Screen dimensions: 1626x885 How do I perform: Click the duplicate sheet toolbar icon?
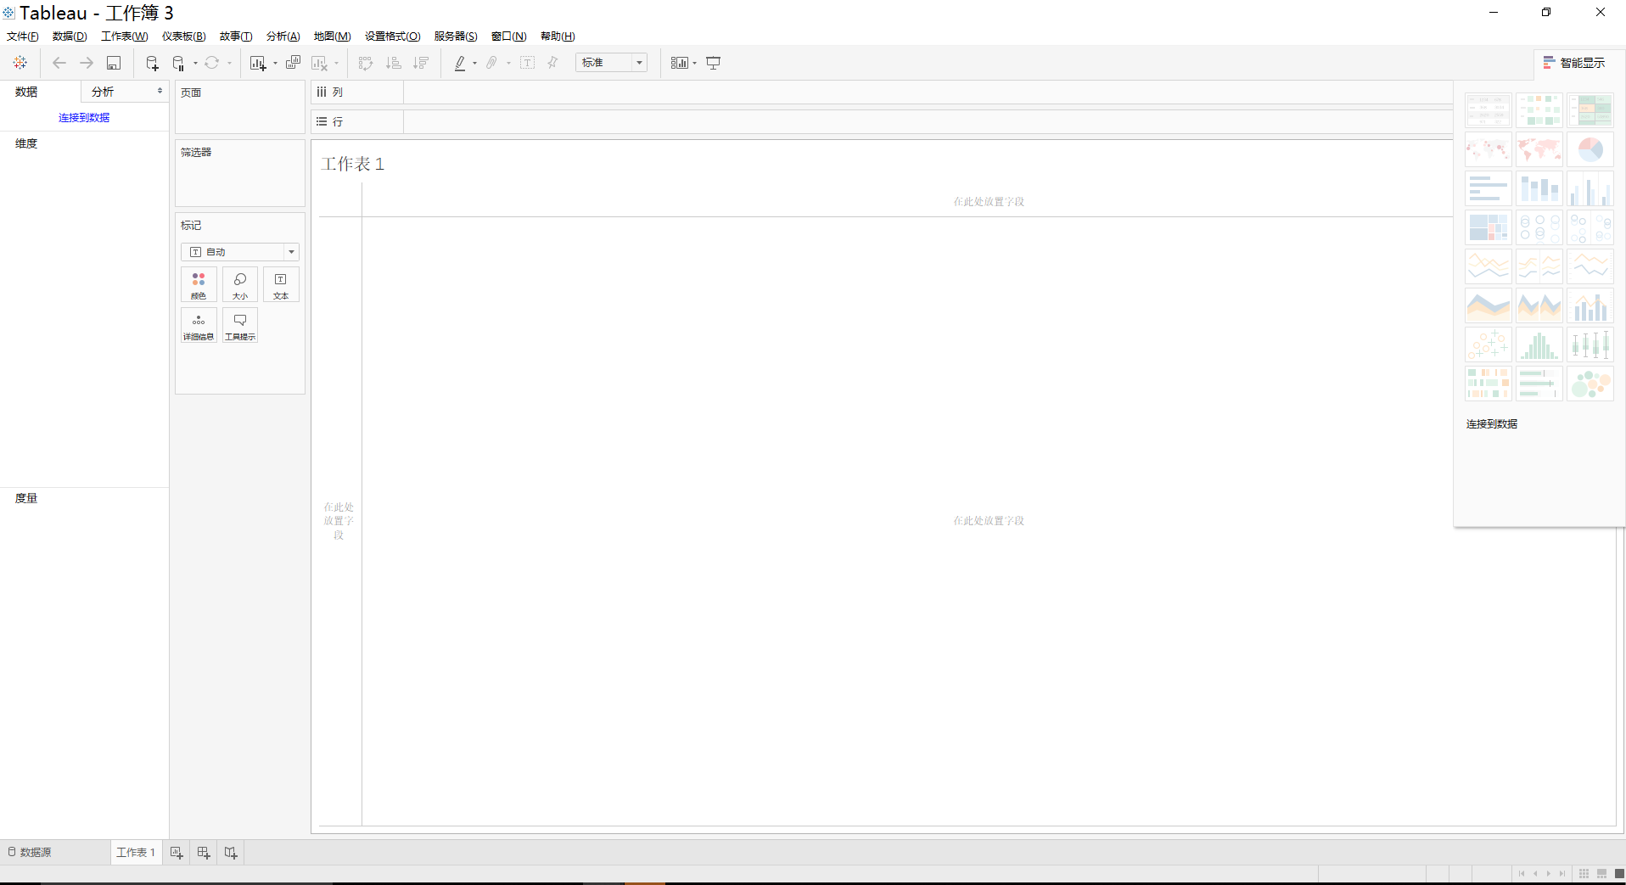pos(293,63)
